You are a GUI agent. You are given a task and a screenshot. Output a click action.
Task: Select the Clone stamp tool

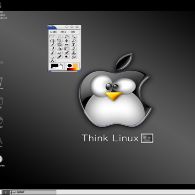click(74, 53)
